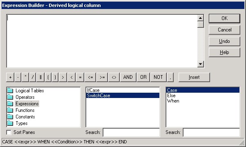This screenshot has height=147, width=246.
Task: Click the NOT operator button
Action: click(x=158, y=77)
